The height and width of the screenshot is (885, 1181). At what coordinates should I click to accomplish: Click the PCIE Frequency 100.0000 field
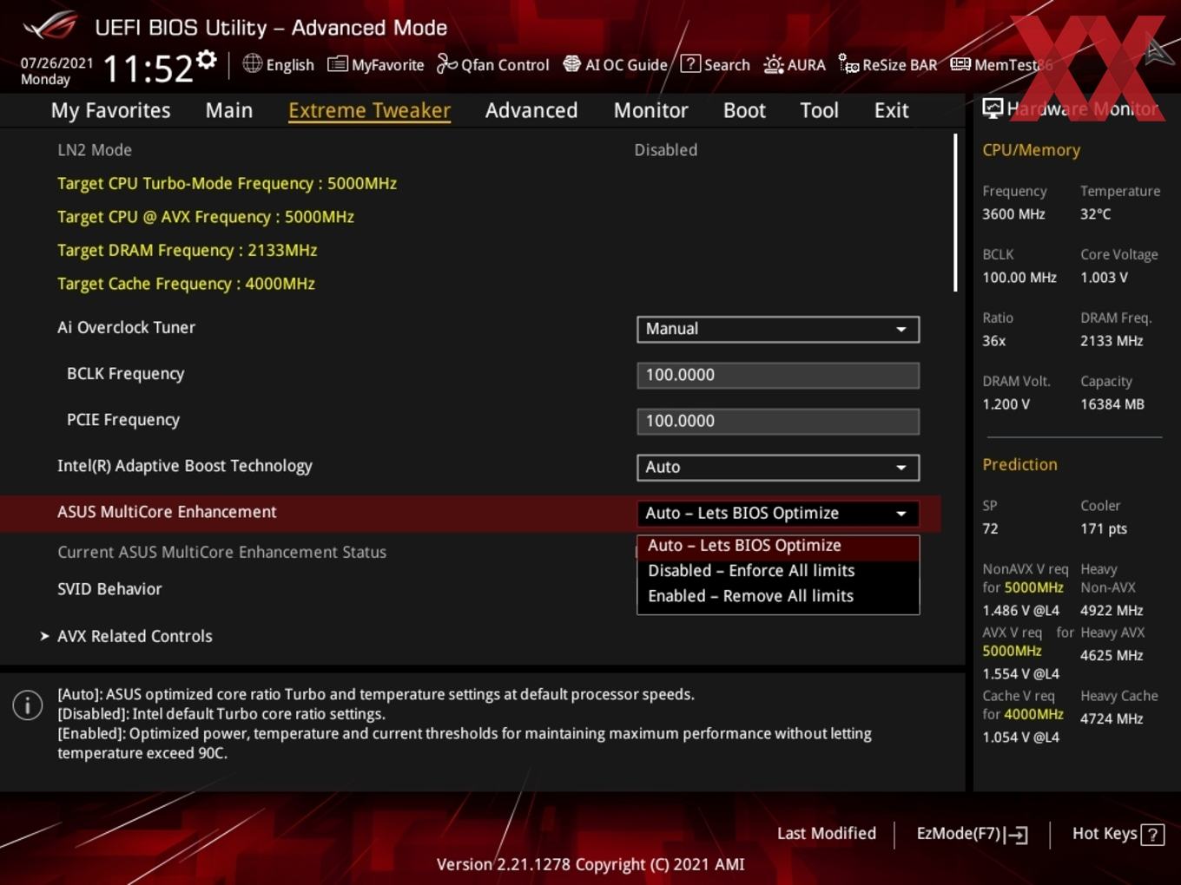(778, 421)
